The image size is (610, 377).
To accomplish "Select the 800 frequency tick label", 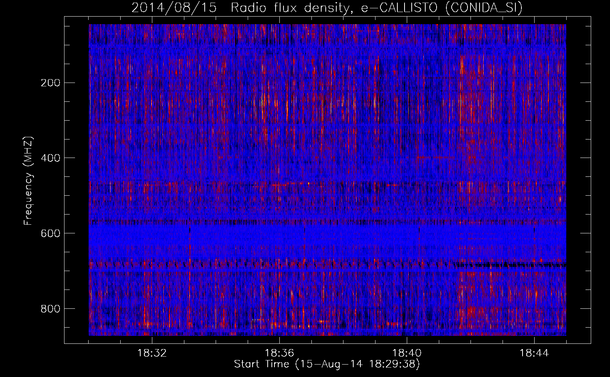I will point(50,309).
